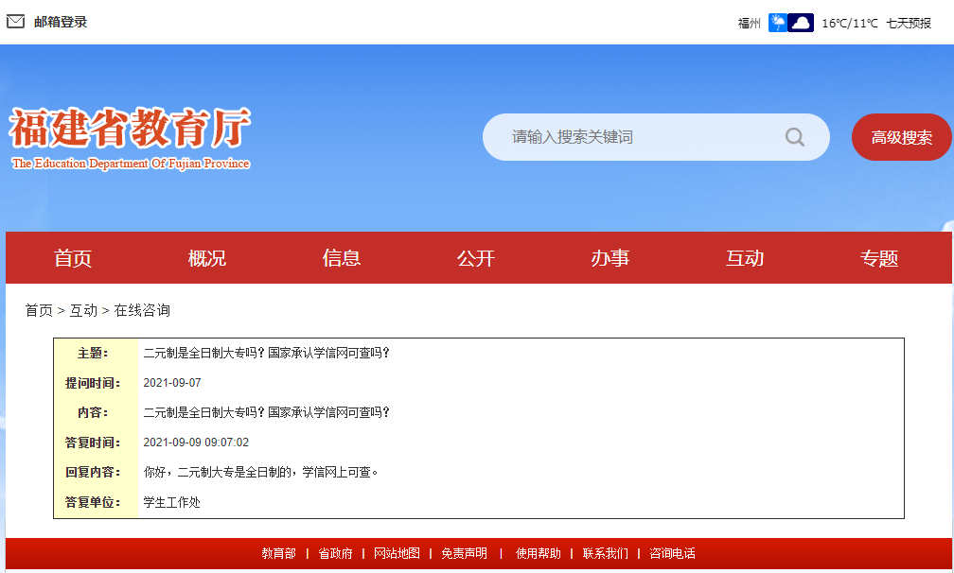Open 免责声明 footer link
The width and height of the screenshot is (954, 573).
pyautogui.click(x=464, y=553)
